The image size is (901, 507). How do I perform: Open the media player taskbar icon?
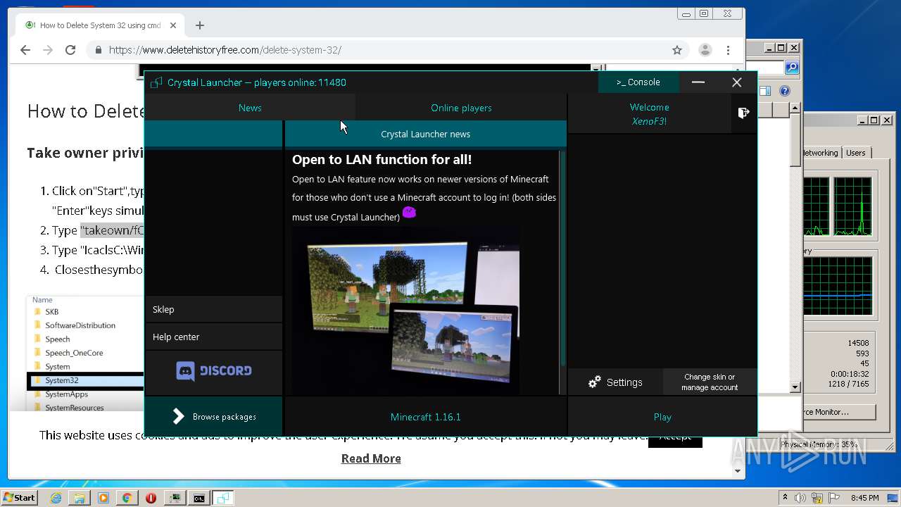pos(103,498)
